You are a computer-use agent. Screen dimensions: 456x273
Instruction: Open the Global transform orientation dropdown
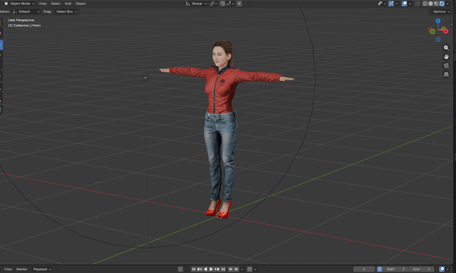pos(196,4)
